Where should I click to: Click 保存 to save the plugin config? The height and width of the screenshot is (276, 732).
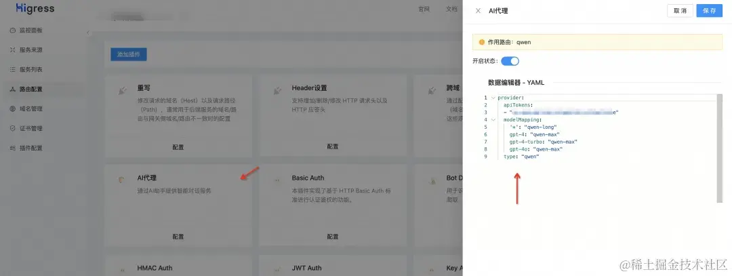point(709,11)
